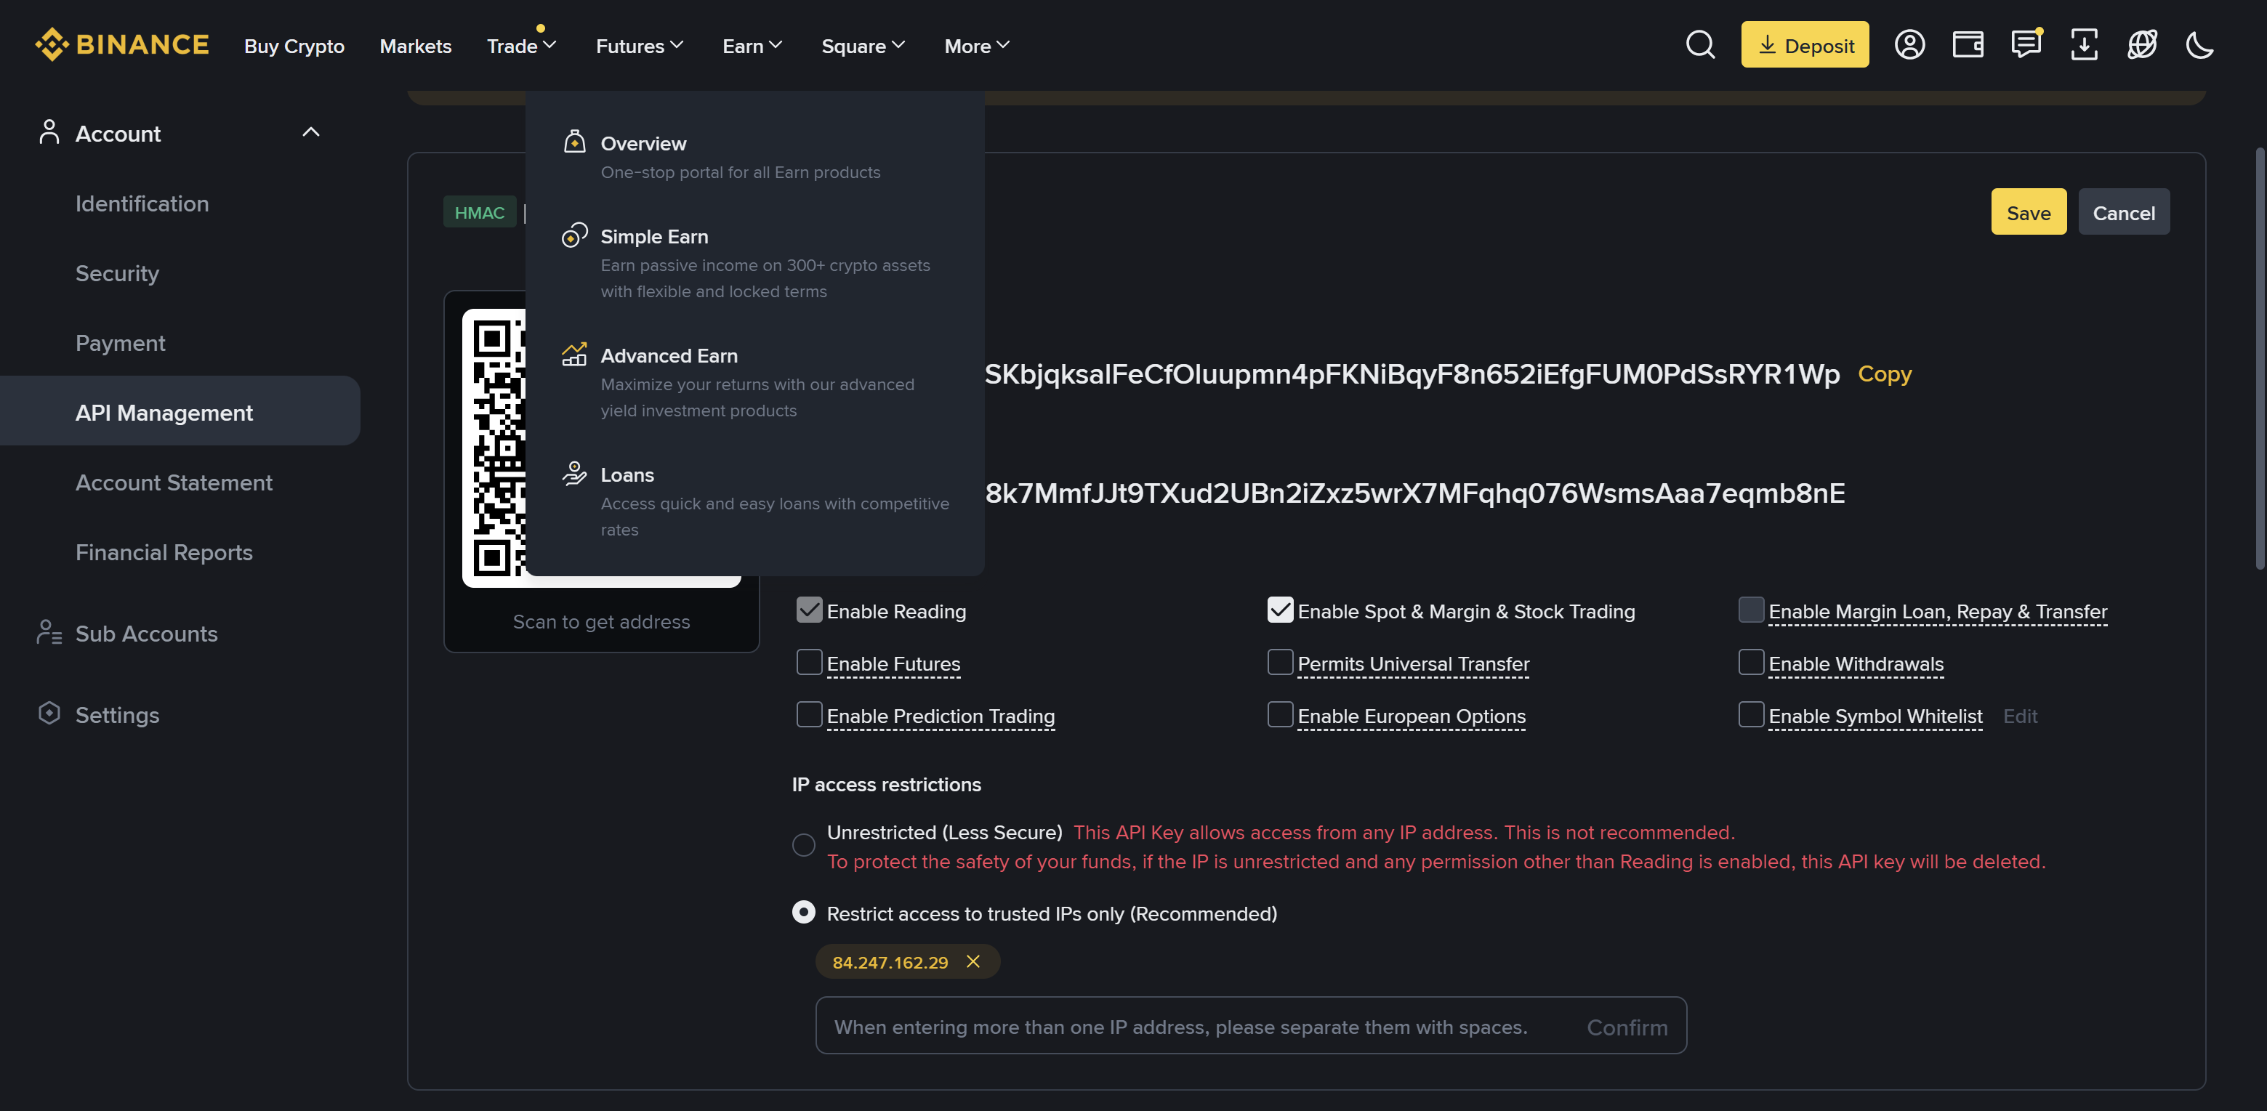This screenshot has height=1111, width=2267.
Task: Click the Overview bag icon
Action: 573,142
